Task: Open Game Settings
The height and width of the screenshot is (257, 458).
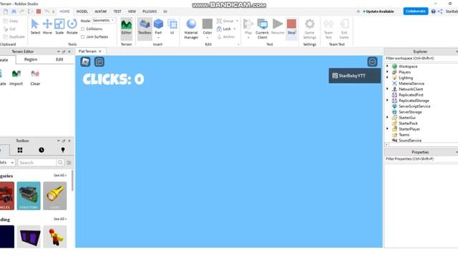Action: [310, 29]
